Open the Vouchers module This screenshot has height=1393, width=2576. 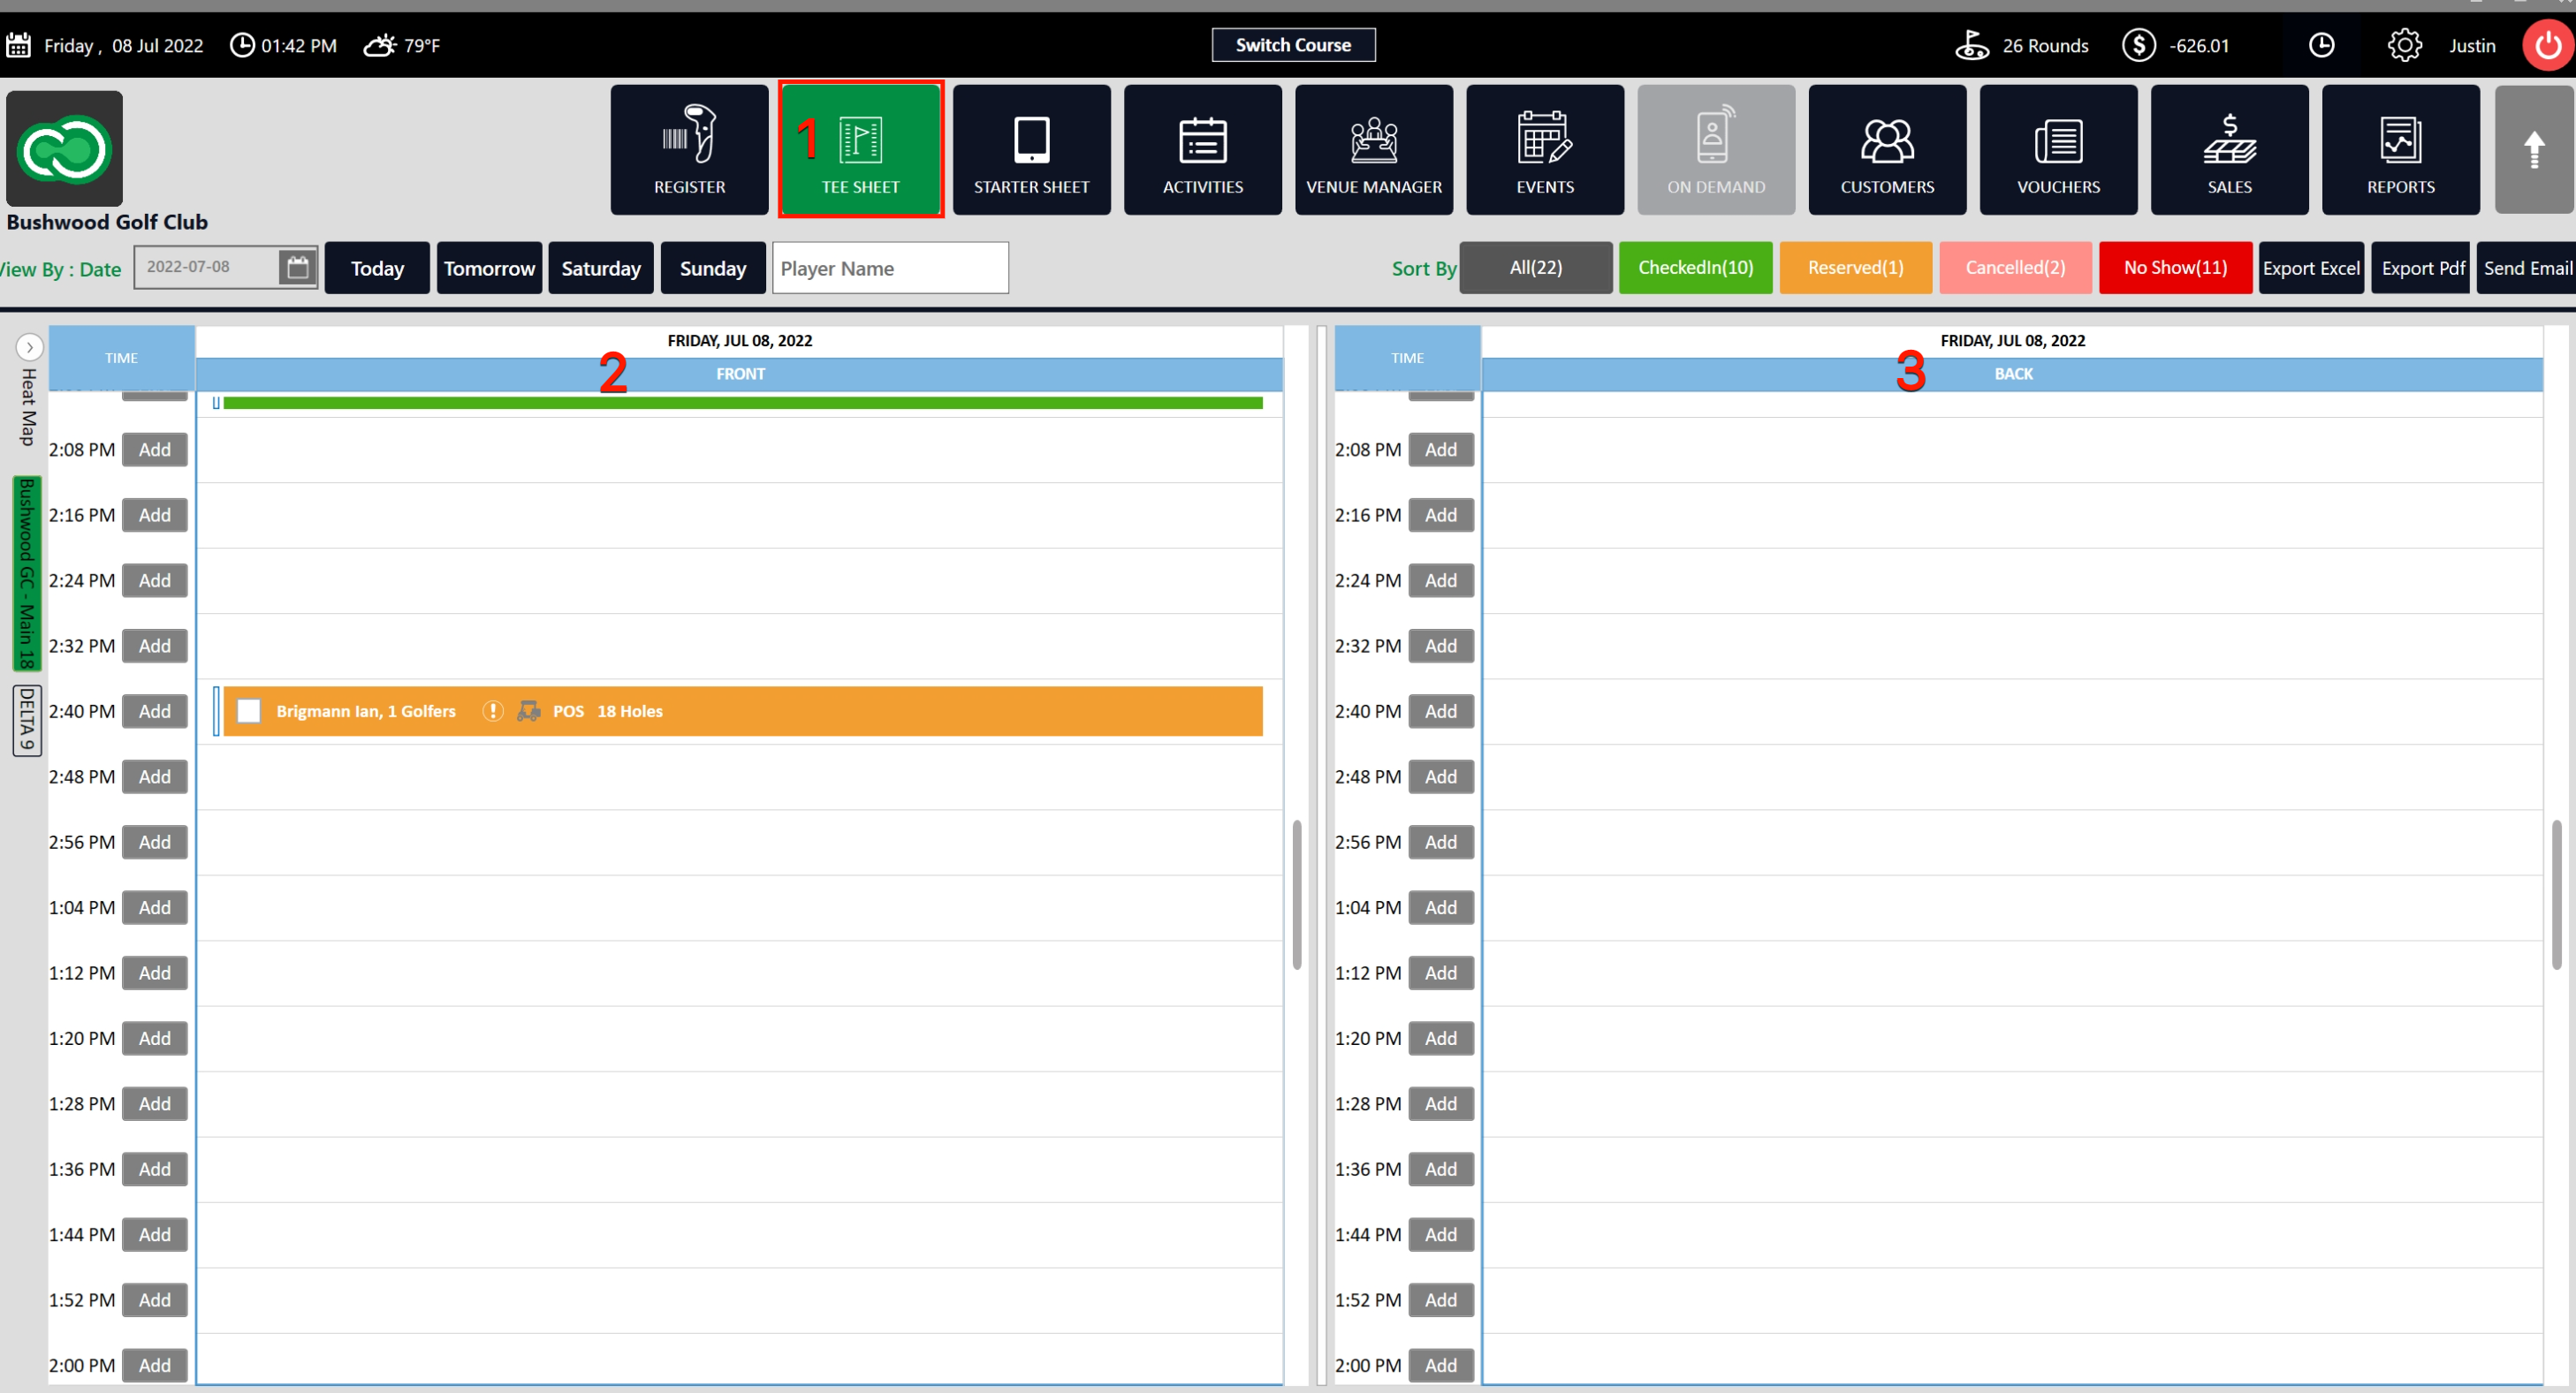tap(2057, 150)
